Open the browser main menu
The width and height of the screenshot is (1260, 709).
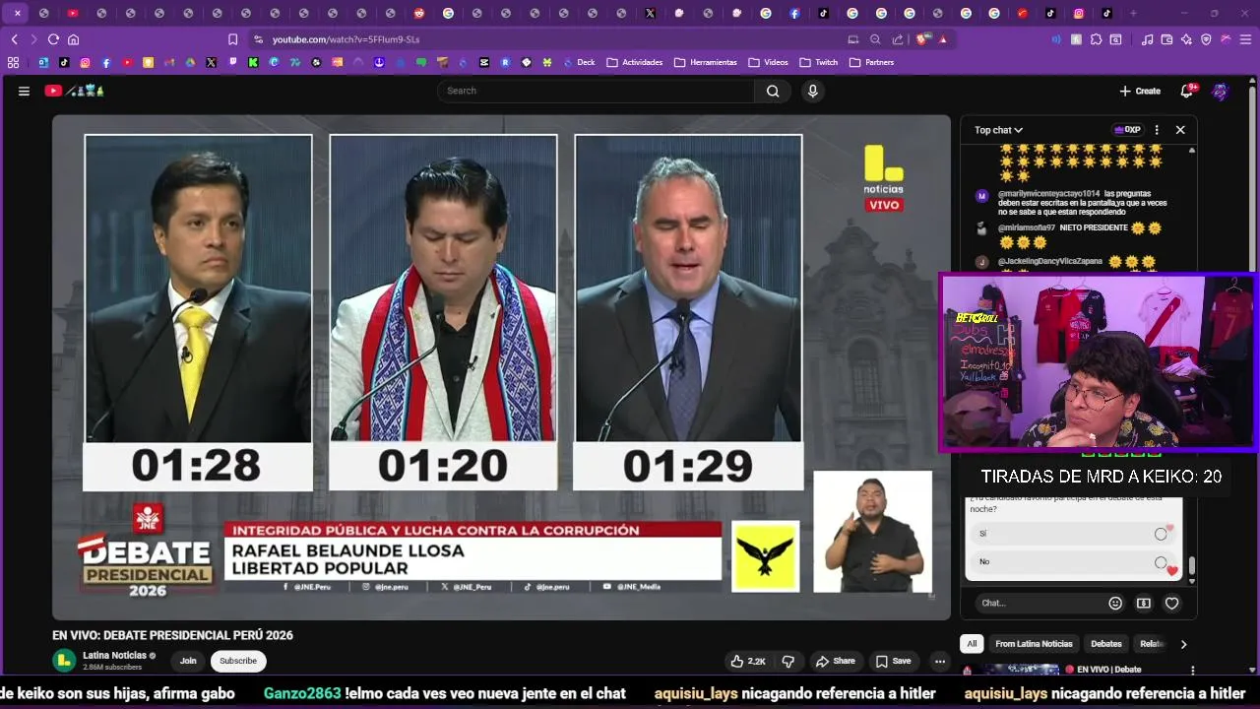[x=1245, y=39]
